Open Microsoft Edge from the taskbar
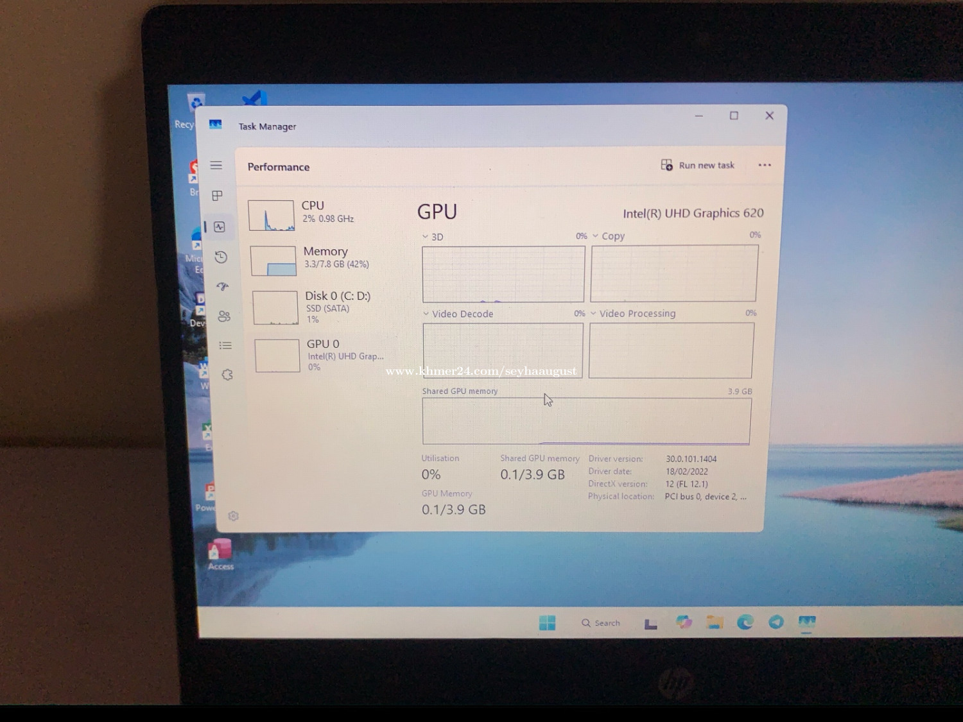The width and height of the screenshot is (963, 722). point(745,622)
